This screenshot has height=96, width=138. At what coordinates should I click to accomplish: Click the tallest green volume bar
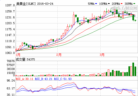pos(133,69)
